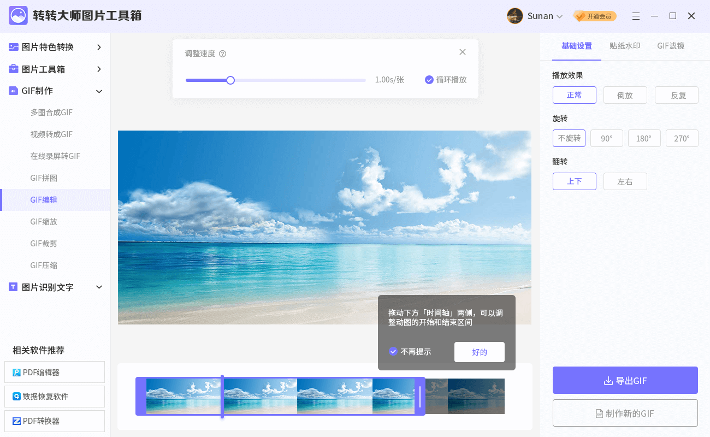The width and height of the screenshot is (710, 437).
Task: Click the 开通会员 VIP badge
Action: [595, 16]
